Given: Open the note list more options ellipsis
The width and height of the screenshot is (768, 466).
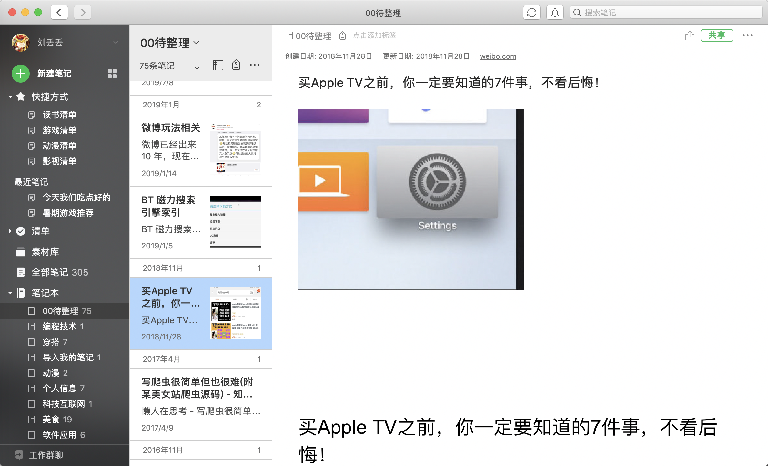Looking at the screenshot, I should [254, 65].
